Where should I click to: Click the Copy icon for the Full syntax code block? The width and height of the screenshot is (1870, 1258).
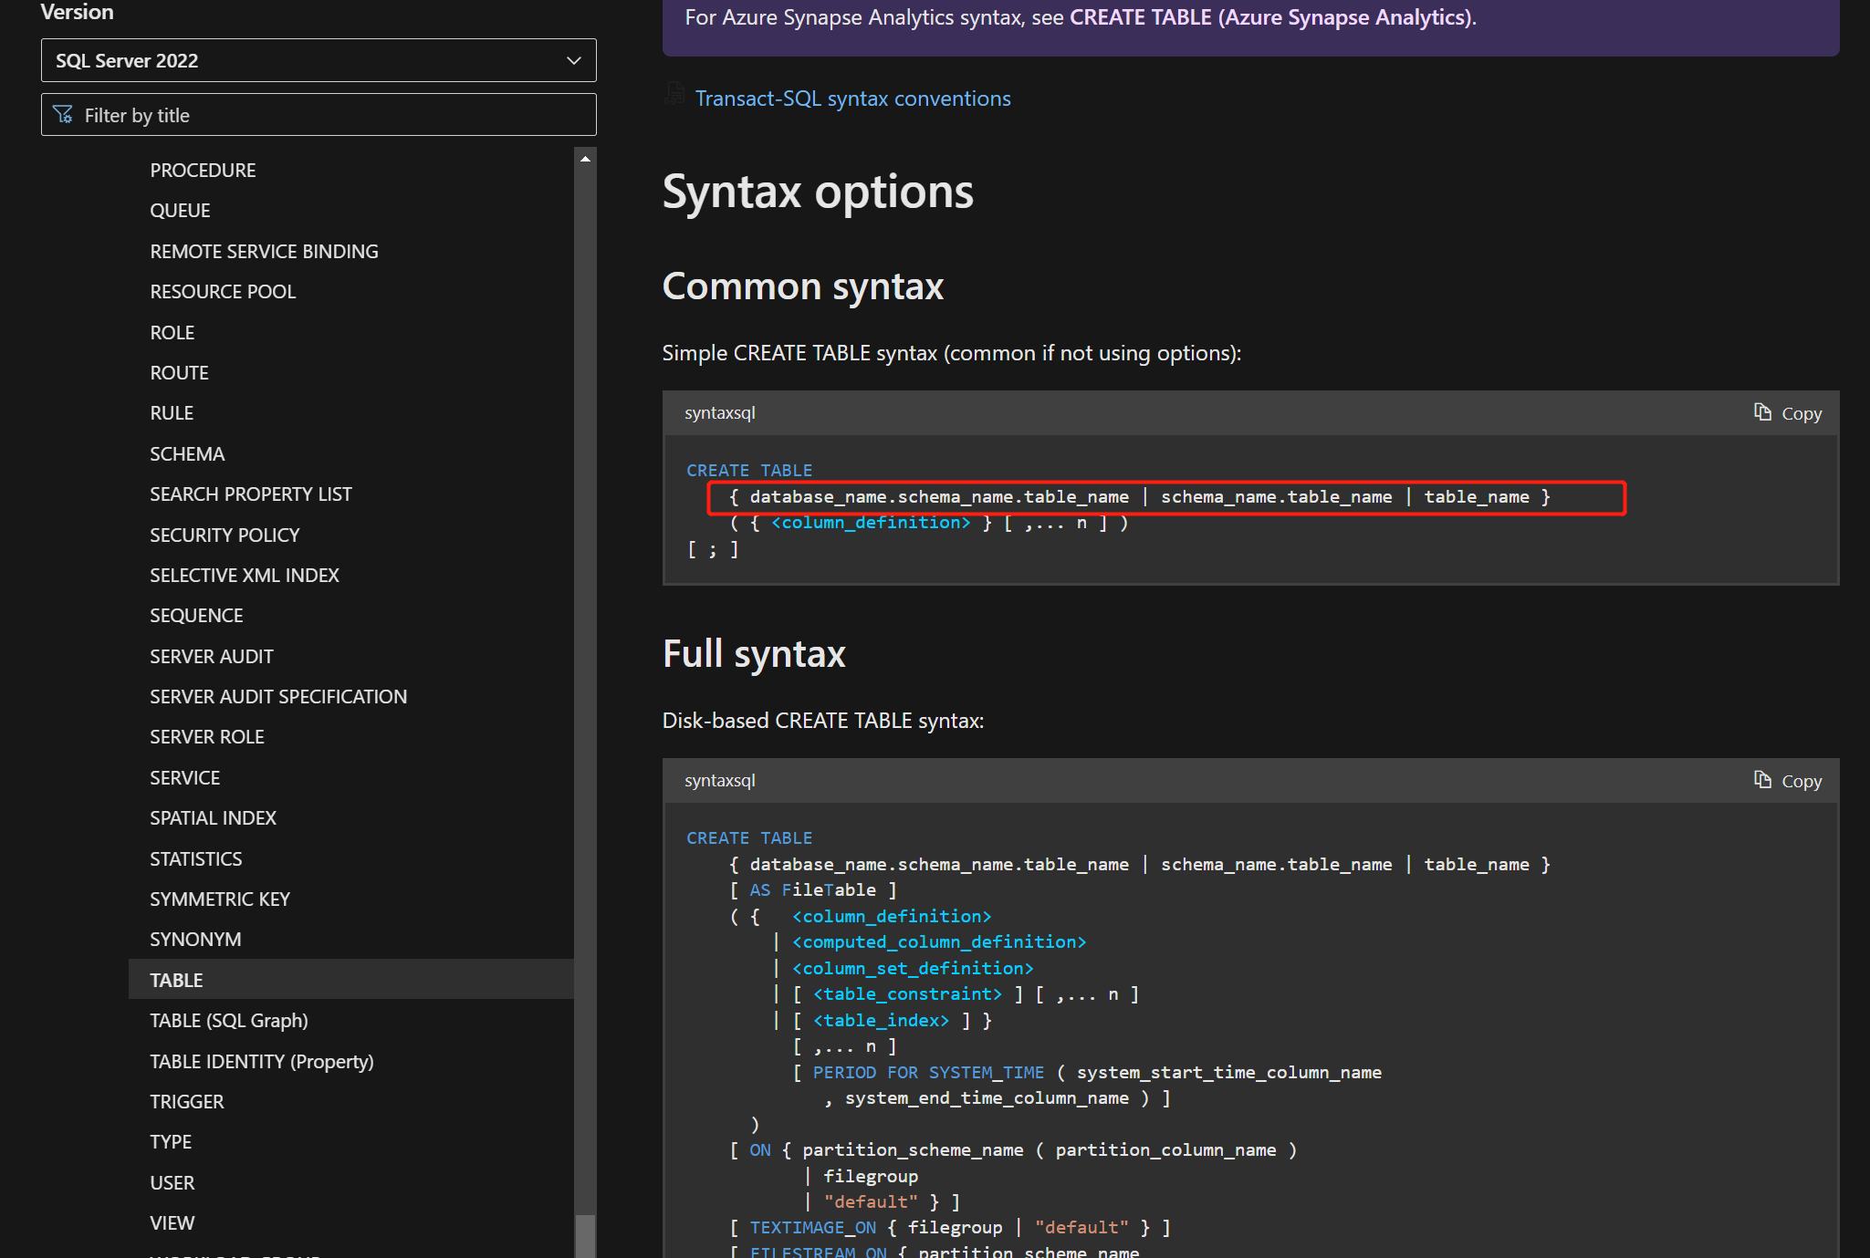[x=1762, y=780]
